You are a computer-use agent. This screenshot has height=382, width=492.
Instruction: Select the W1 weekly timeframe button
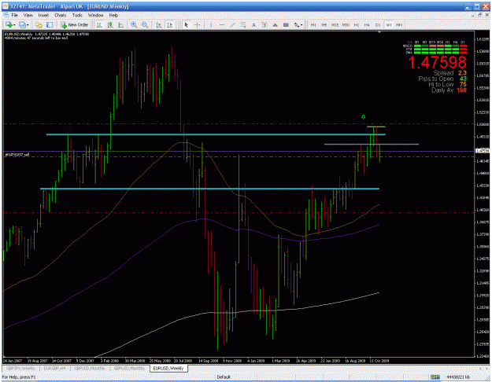tap(388, 24)
